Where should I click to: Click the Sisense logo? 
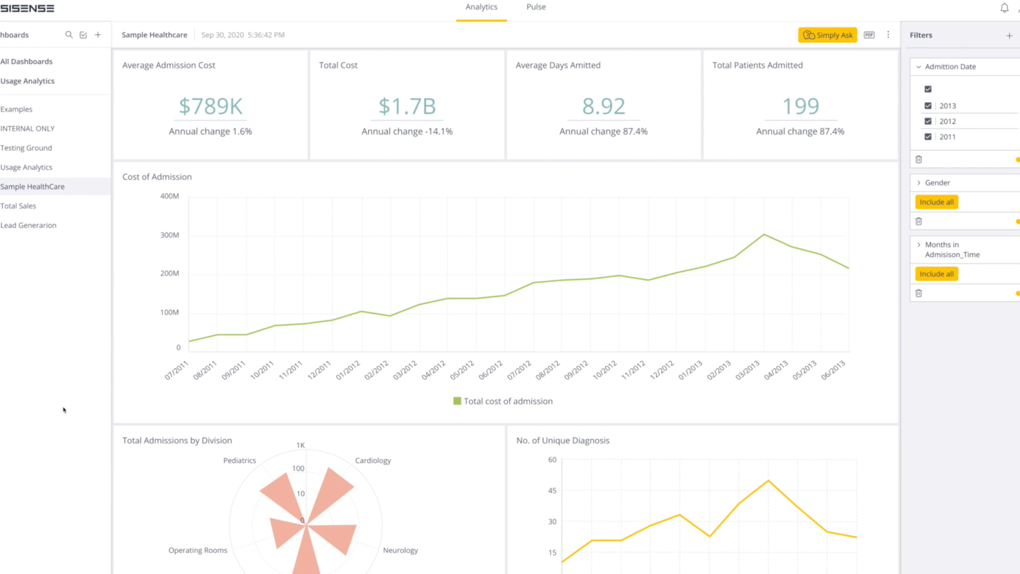coord(27,8)
